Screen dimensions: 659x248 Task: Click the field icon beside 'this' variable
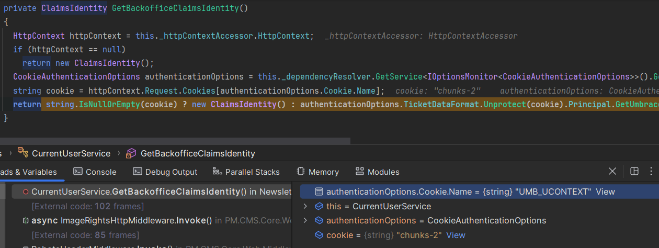pyautogui.click(x=319, y=206)
